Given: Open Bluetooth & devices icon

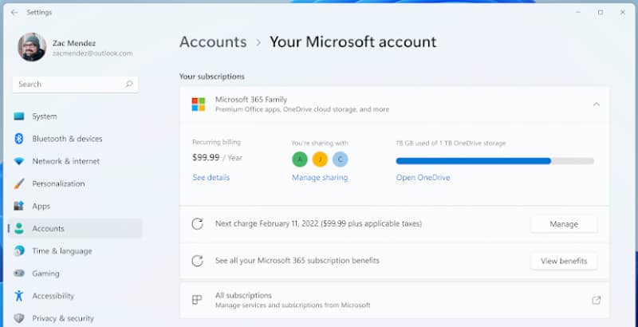Looking at the screenshot, I should pos(18,139).
